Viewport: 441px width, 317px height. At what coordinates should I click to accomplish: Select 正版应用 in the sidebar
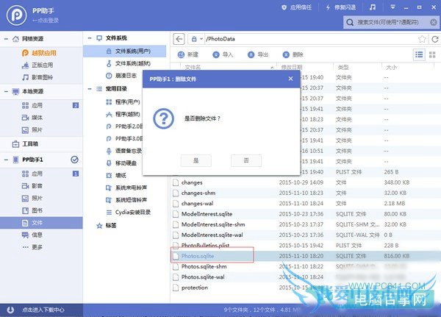click(x=37, y=65)
